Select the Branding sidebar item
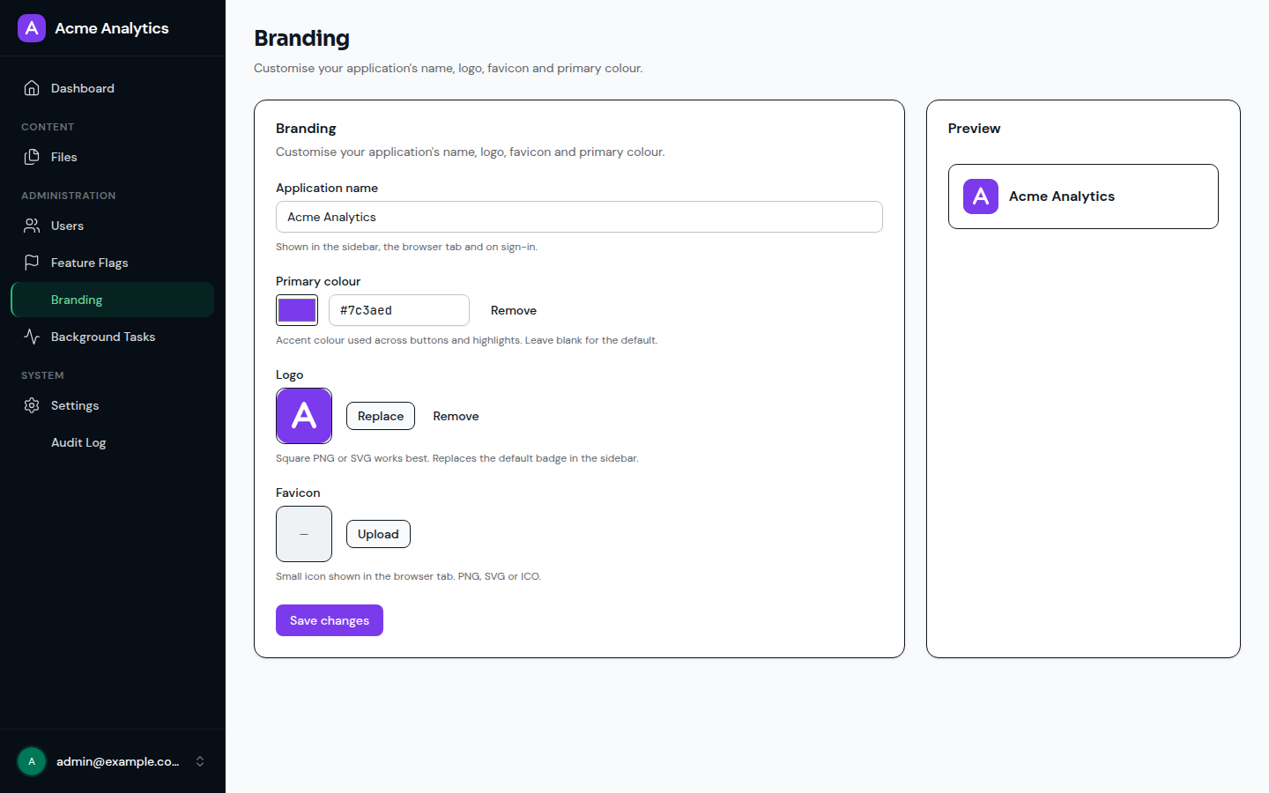The height and width of the screenshot is (793, 1269). (113, 300)
